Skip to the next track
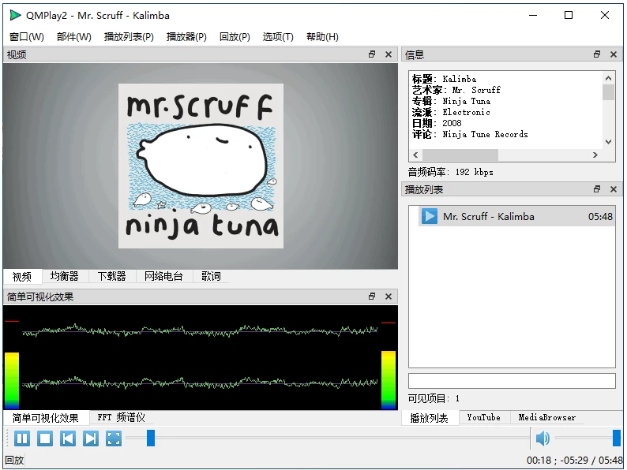 91,438
